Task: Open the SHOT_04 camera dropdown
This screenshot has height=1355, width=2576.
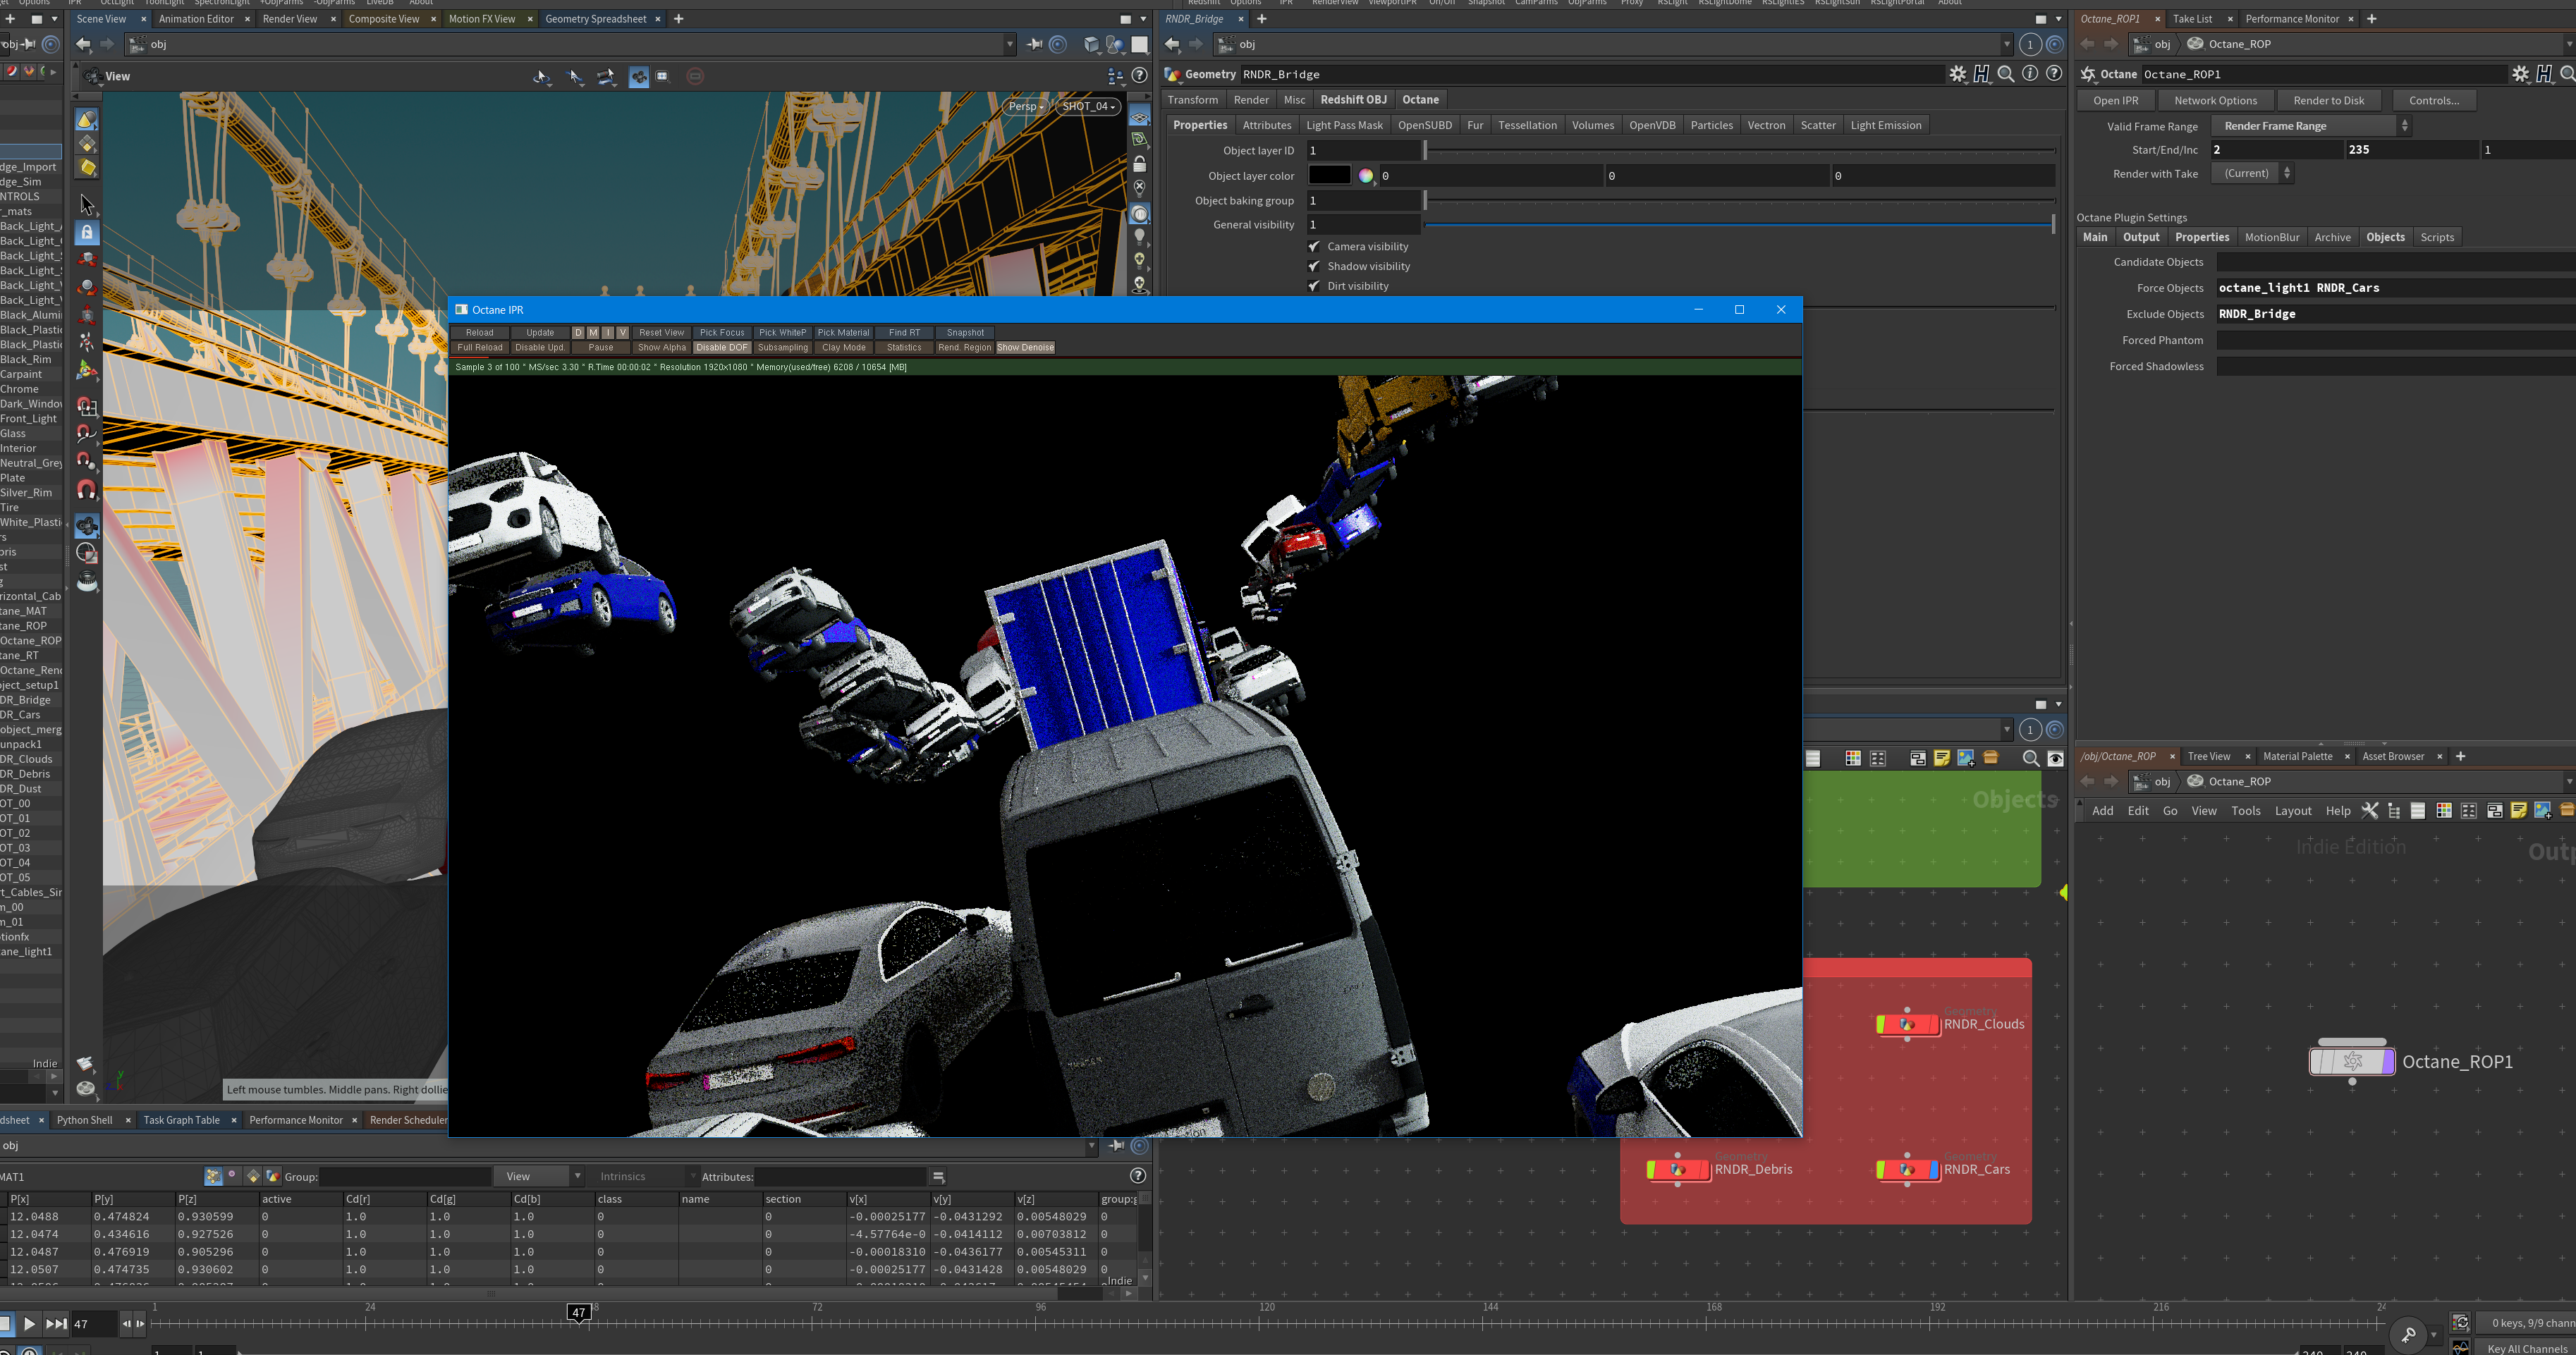Action: point(1088,106)
